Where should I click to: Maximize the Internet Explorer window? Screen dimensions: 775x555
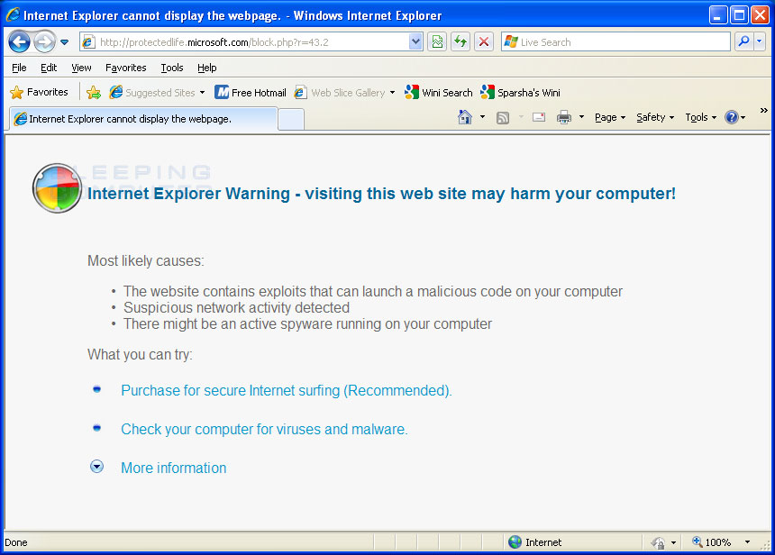pyautogui.click(x=740, y=15)
